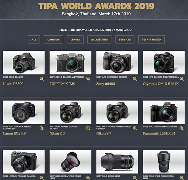This screenshot has height=180, width=188.
Task: Show ACCESSORIES award category
Action: pos(99,40)
